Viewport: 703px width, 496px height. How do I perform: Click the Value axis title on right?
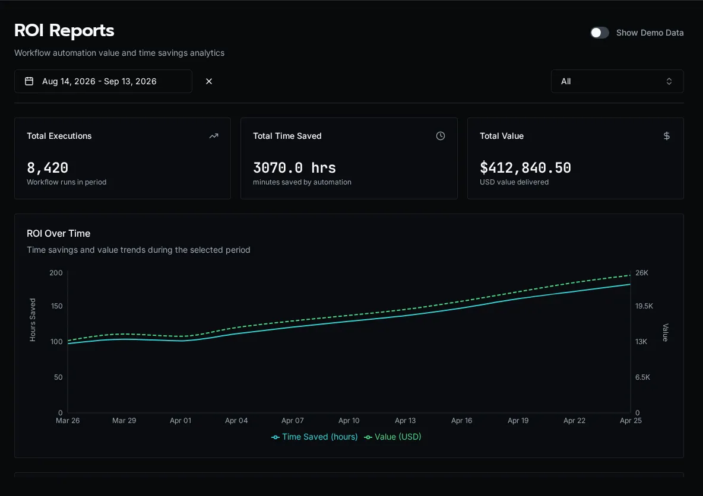coord(666,332)
